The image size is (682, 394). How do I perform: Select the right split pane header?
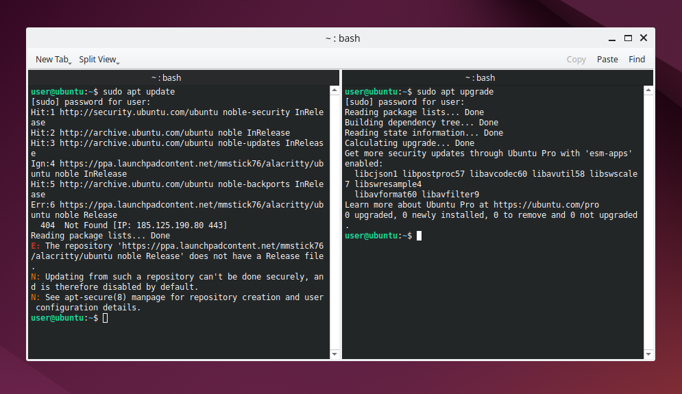(497, 78)
